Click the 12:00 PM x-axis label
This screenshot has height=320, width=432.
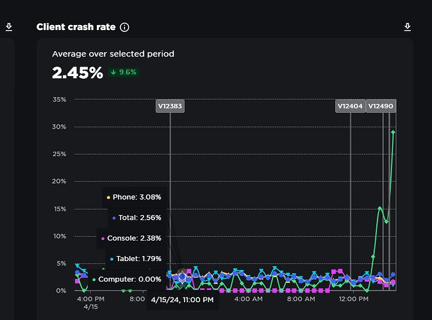click(354, 299)
